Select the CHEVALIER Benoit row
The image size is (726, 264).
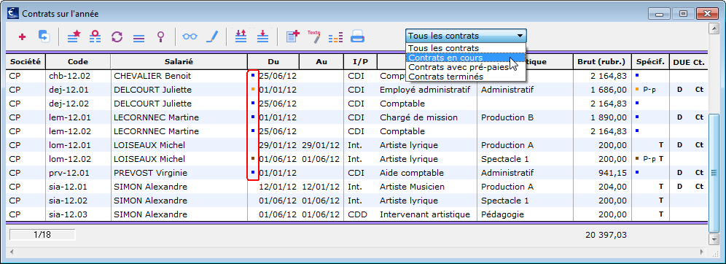click(356, 76)
